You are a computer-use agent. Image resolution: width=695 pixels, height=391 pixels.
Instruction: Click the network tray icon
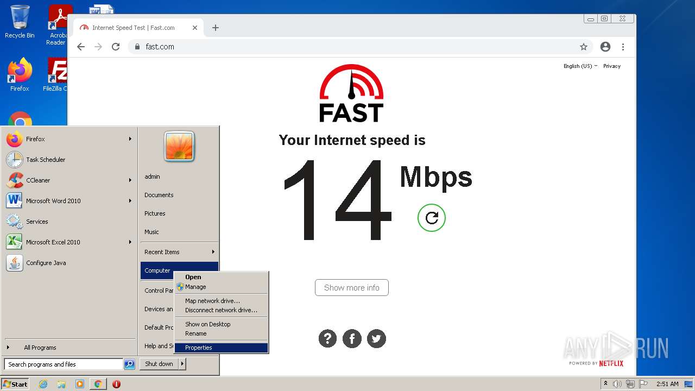click(630, 384)
